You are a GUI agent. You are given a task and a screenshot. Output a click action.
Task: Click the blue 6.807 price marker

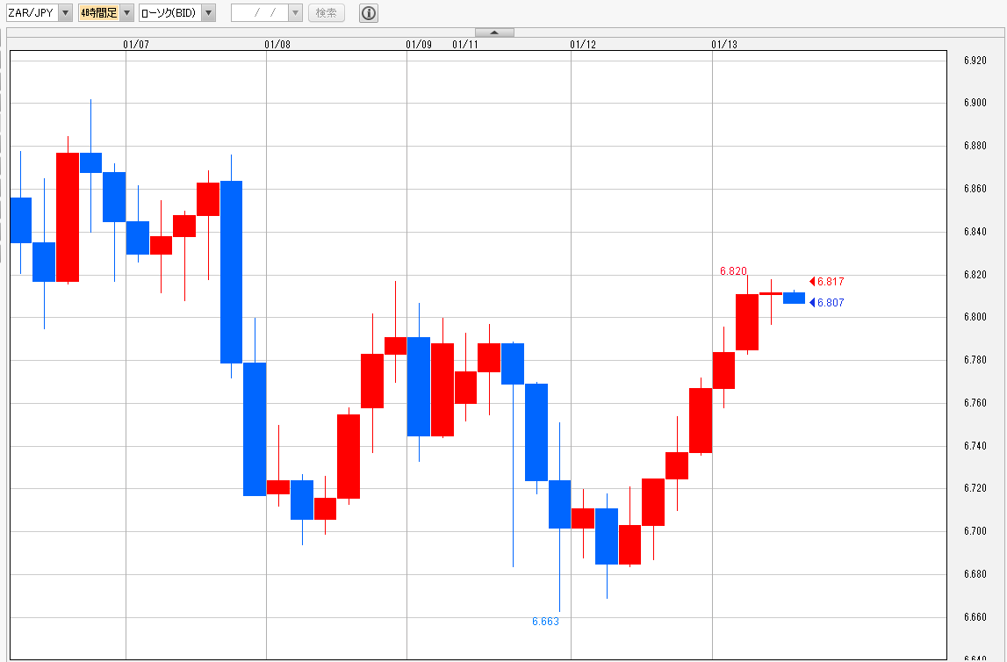(x=827, y=303)
